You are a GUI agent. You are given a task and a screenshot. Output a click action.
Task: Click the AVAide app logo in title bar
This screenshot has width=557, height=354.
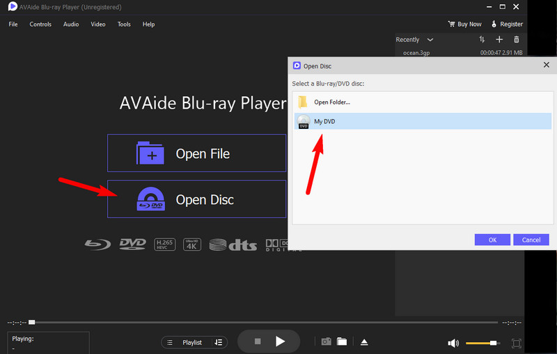click(13, 6)
